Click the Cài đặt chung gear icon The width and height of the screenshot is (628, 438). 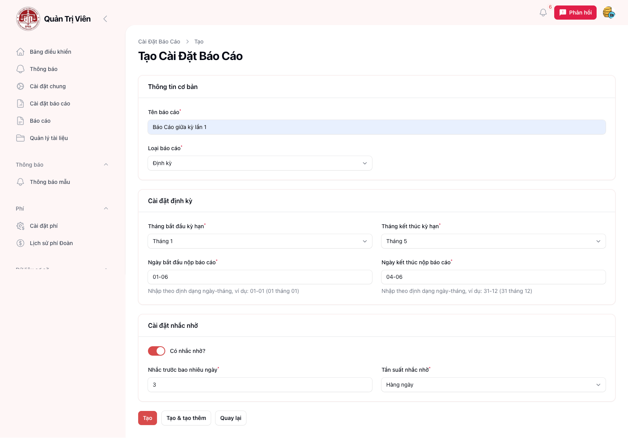pyautogui.click(x=20, y=86)
